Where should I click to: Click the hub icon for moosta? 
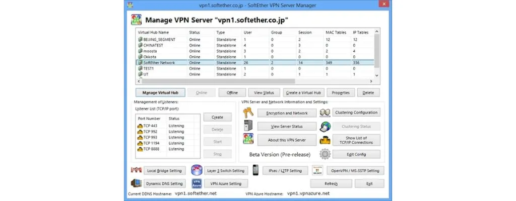click(140, 51)
